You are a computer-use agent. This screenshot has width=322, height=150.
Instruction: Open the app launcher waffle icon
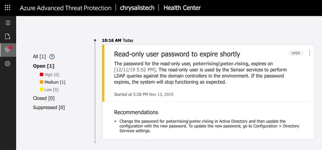(8, 8)
